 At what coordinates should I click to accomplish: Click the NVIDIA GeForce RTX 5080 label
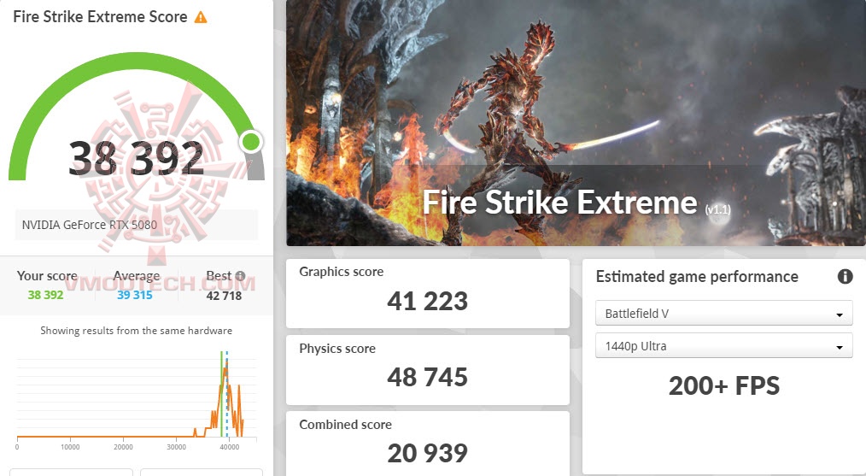pyautogui.click(x=90, y=225)
